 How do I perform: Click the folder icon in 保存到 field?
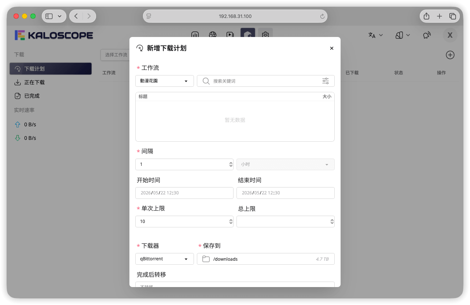206,259
